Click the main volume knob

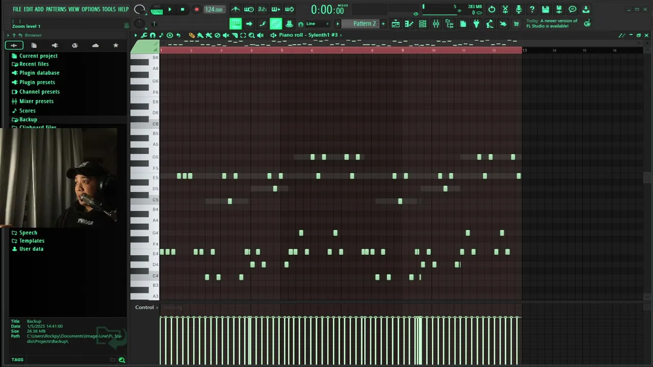[x=140, y=9]
